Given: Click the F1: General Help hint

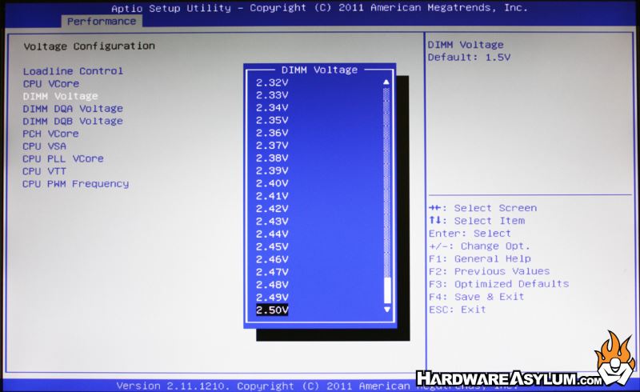Looking at the screenshot, I should pos(480,259).
